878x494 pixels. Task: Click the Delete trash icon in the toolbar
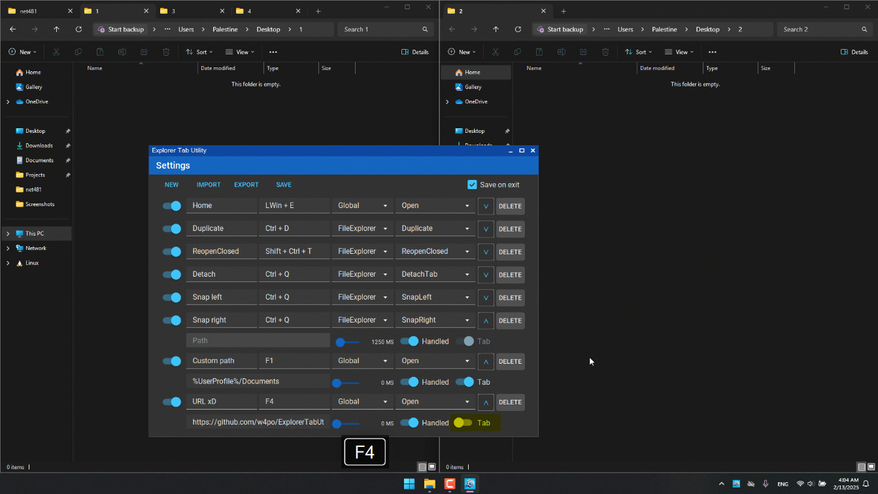tap(165, 52)
